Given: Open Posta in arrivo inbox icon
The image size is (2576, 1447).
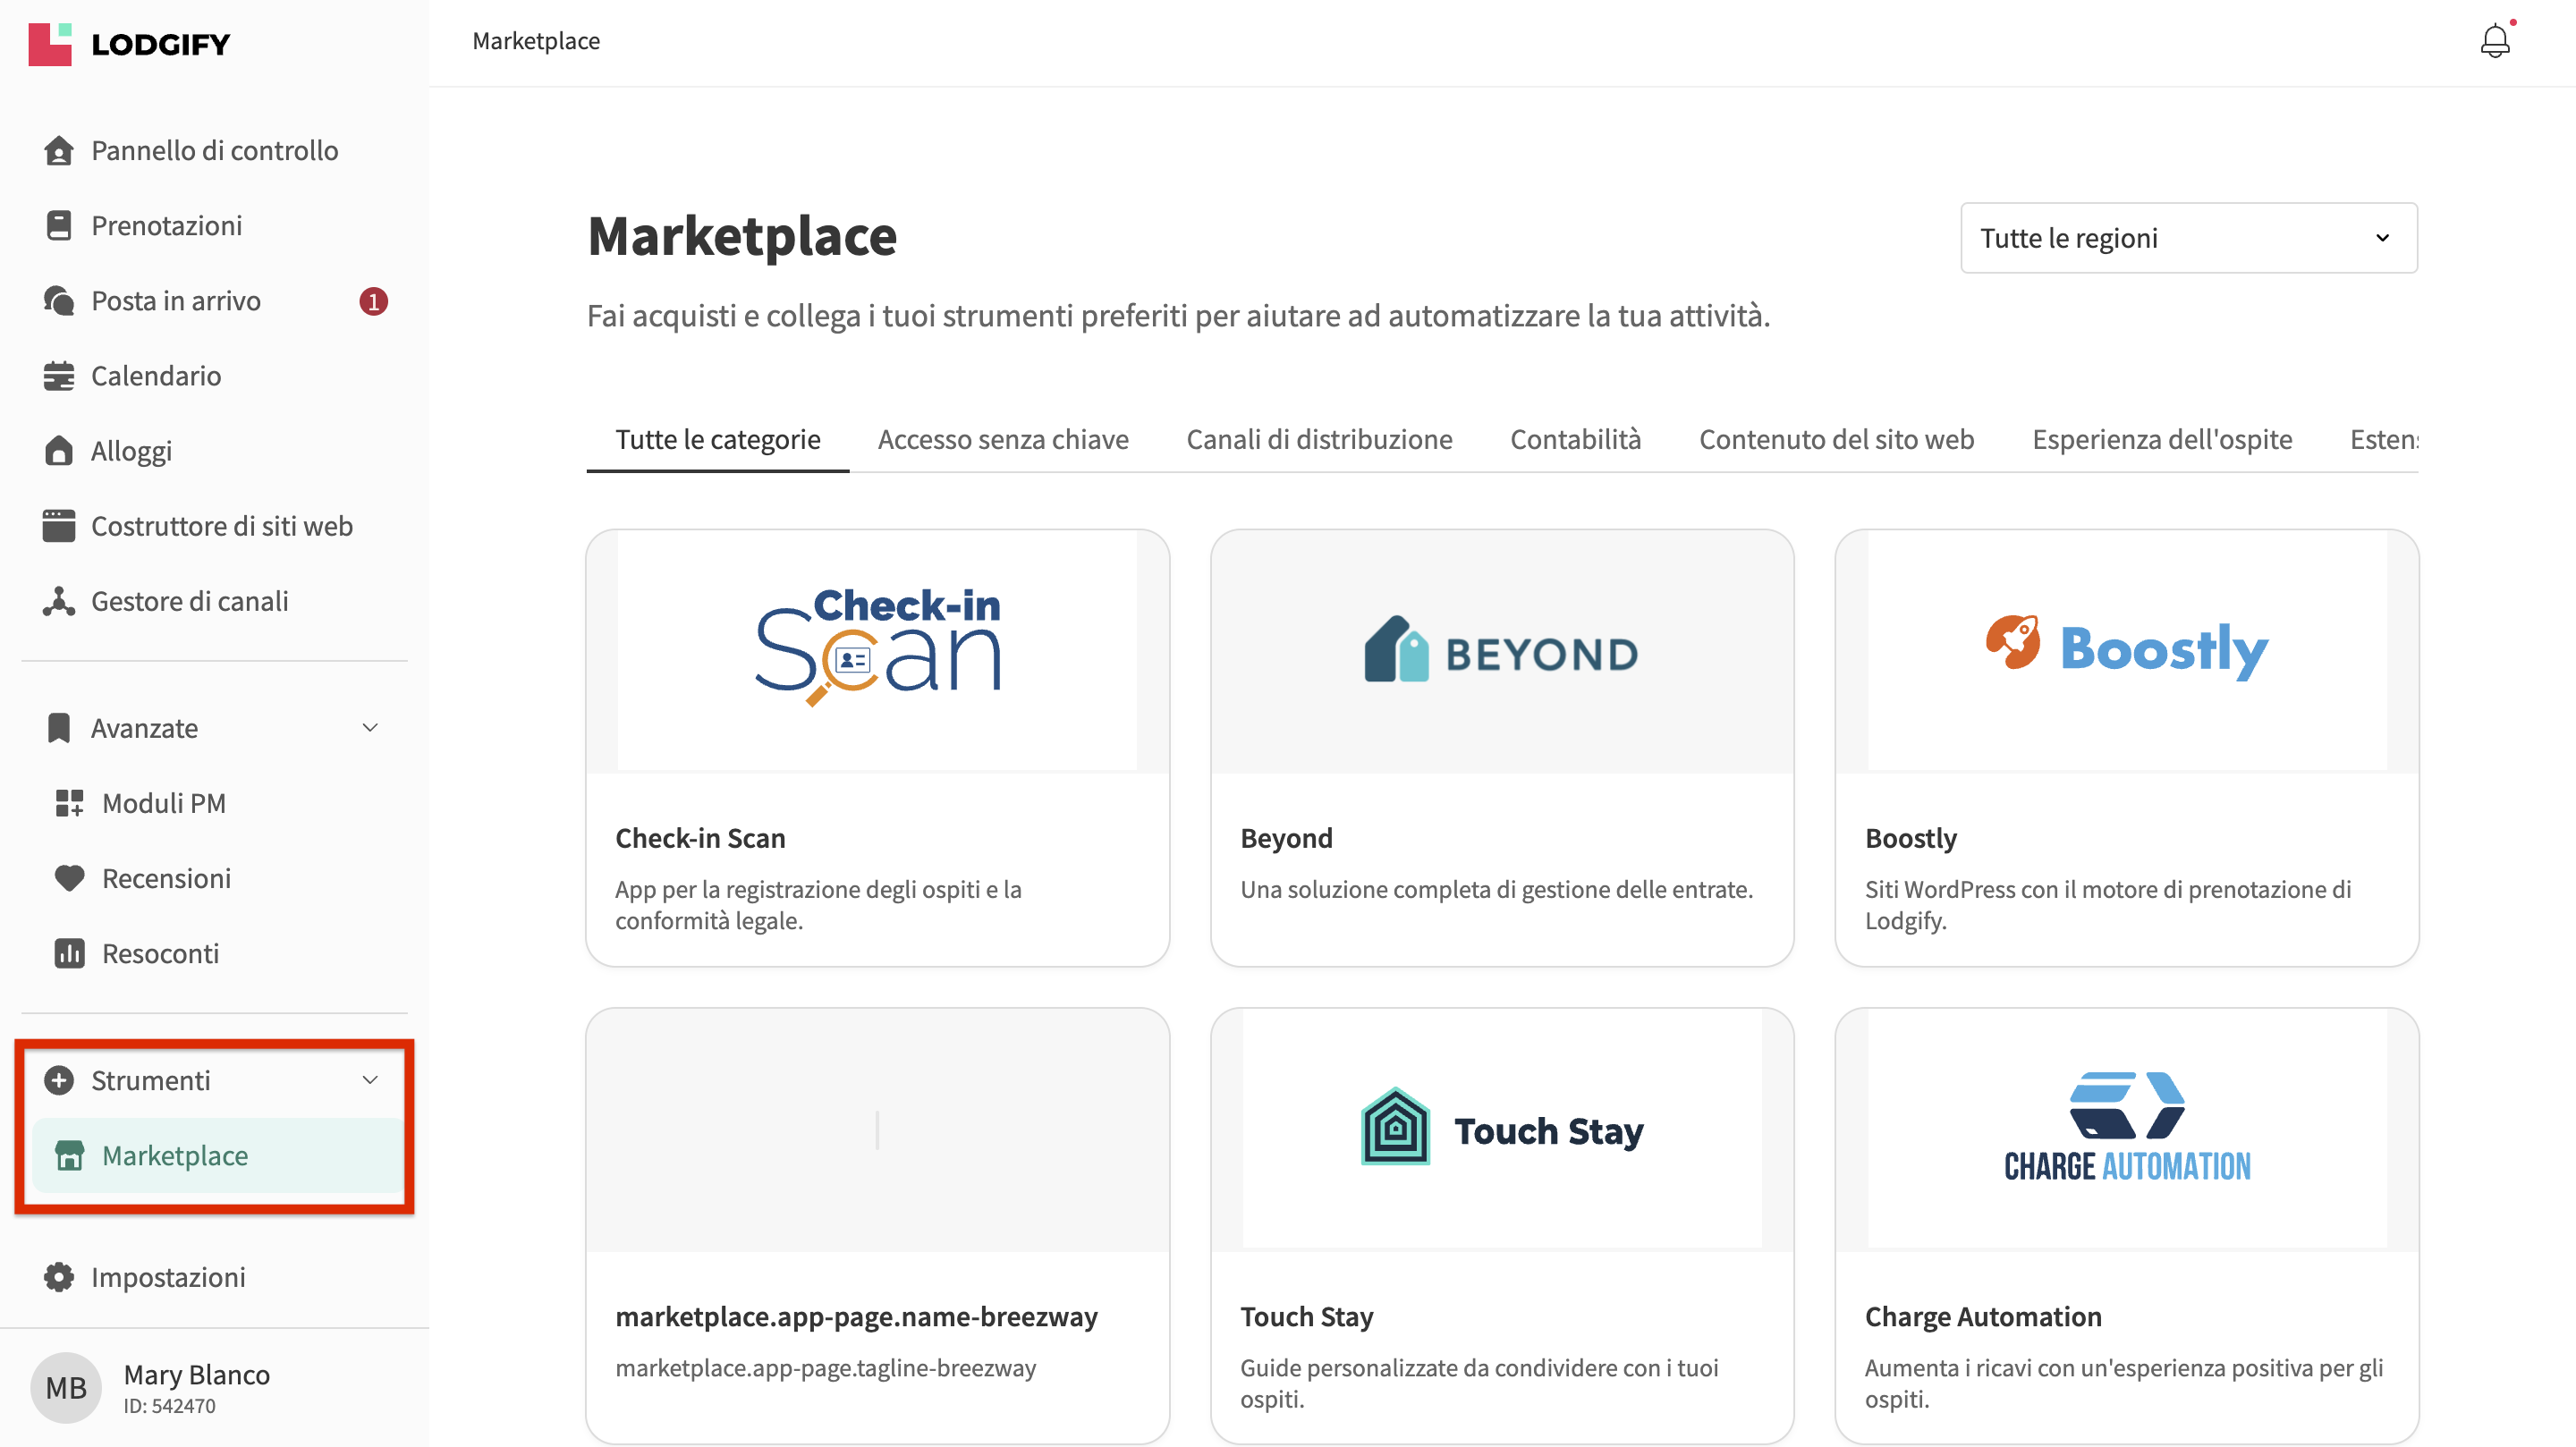Looking at the screenshot, I should (59, 300).
